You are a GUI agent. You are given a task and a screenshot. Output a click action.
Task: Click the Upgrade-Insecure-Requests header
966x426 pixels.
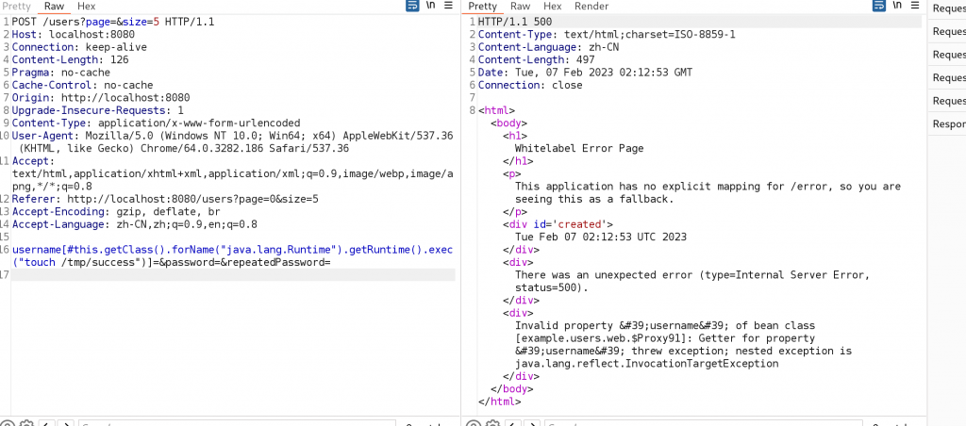click(98, 110)
